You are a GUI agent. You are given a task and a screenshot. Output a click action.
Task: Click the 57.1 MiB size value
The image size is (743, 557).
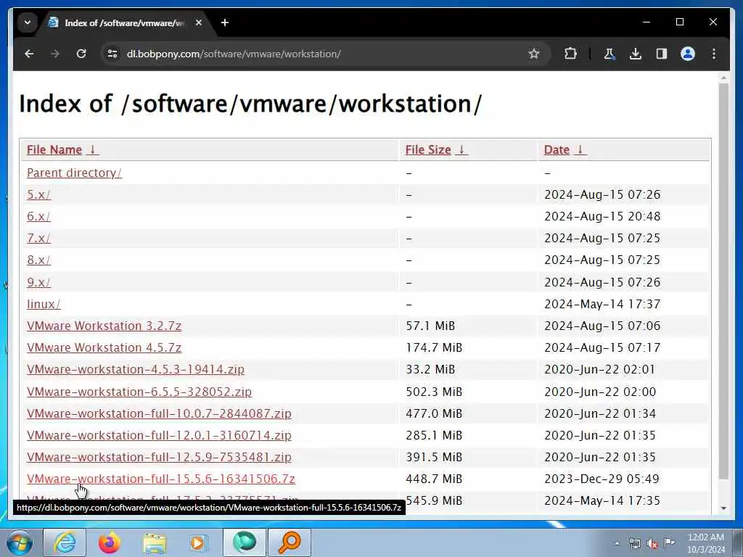pos(430,326)
